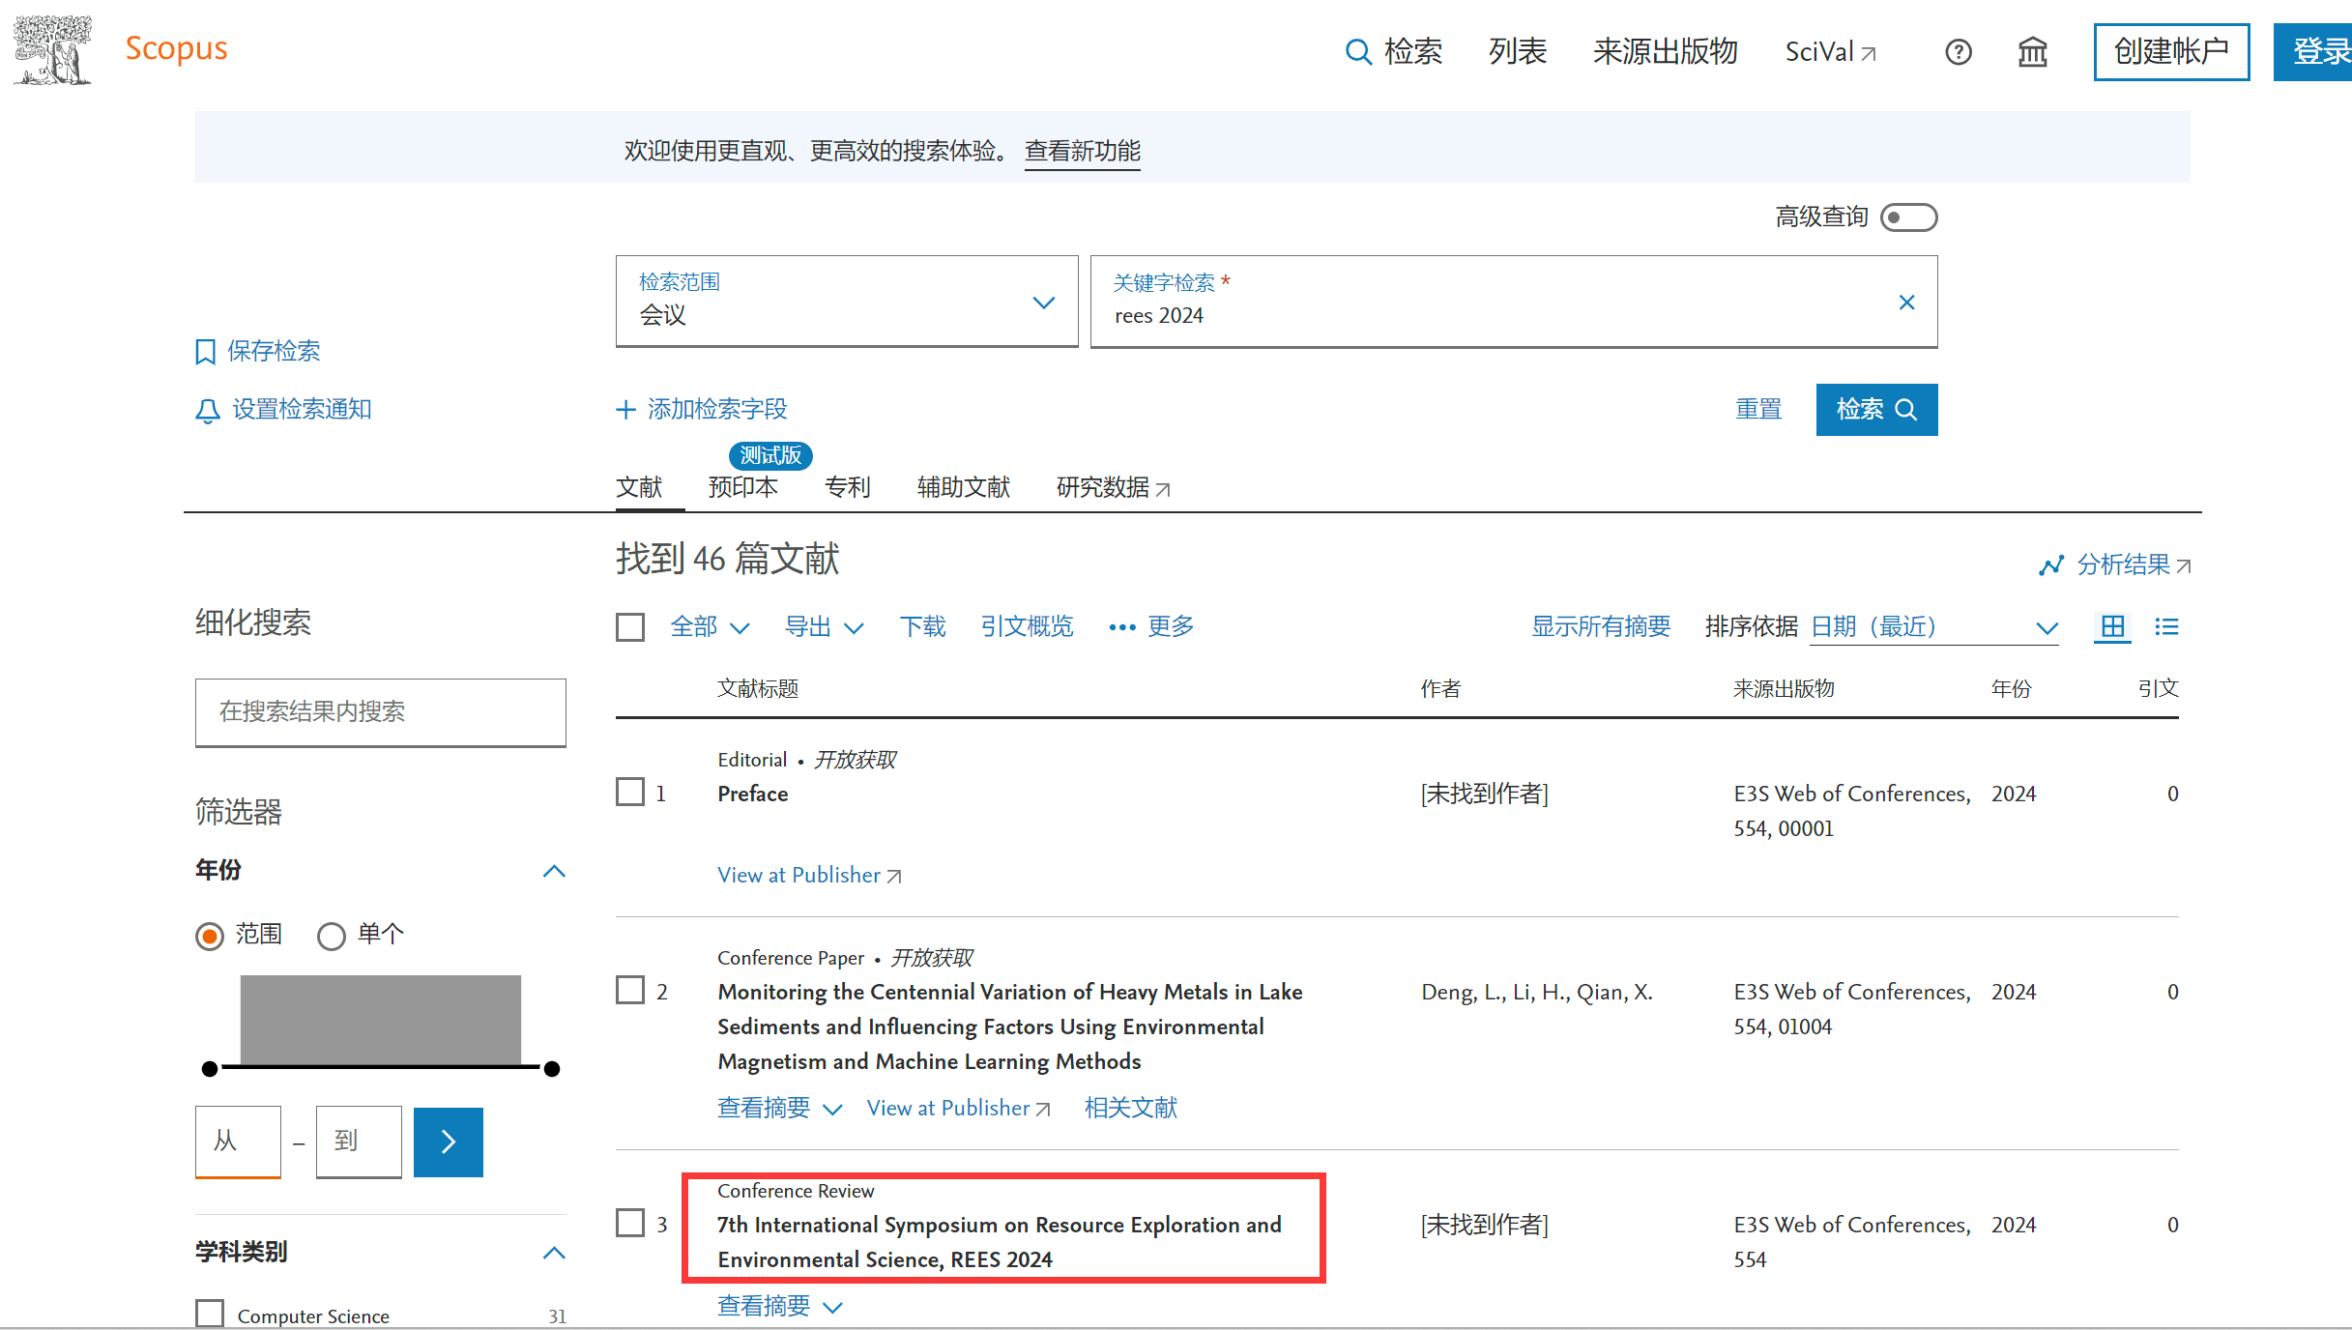2352x1330 pixels.
Task: Click the help question mark icon
Action: (1958, 52)
